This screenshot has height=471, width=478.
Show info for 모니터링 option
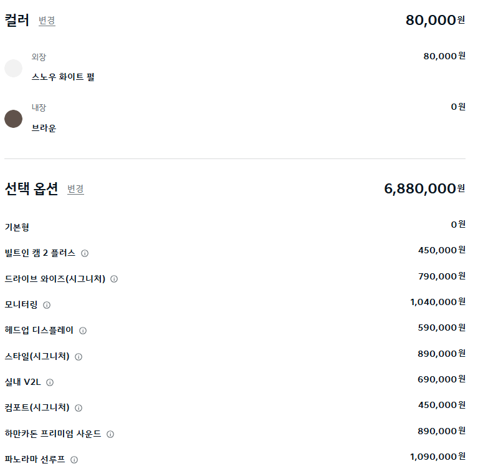(47, 305)
